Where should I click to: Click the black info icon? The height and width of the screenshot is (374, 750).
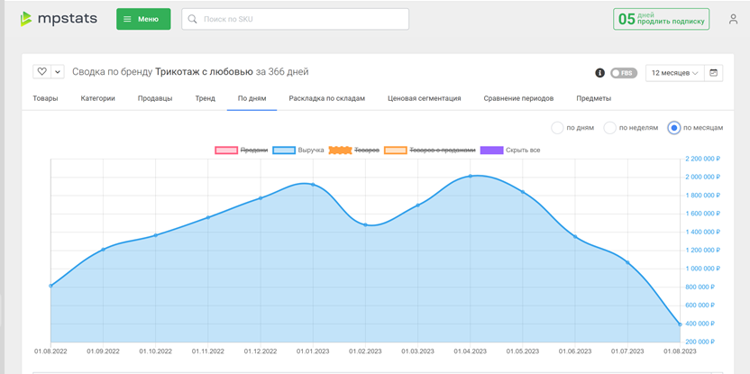(x=599, y=73)
